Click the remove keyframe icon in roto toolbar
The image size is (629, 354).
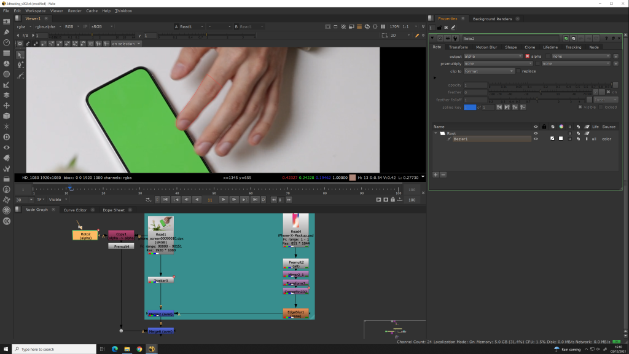pos(106,44)
